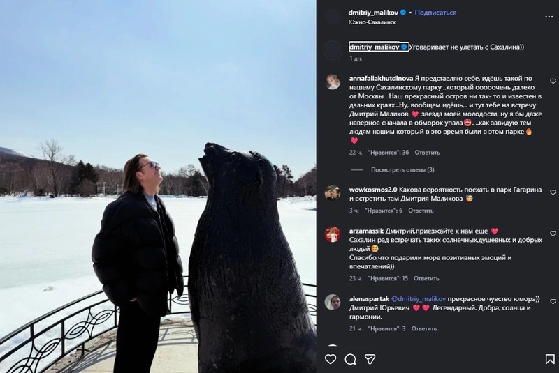Viewport: 559px width, 373px height.
Task: Share the post via the paper plane icon
Action: click(x=370, y=359)
